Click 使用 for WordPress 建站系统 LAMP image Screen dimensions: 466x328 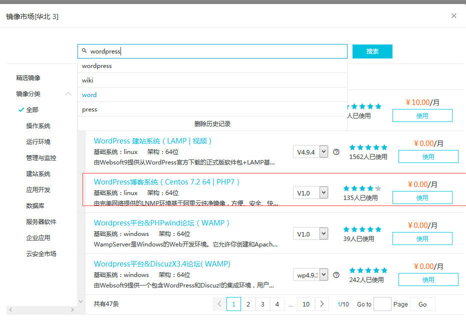(x=428, y=156)
